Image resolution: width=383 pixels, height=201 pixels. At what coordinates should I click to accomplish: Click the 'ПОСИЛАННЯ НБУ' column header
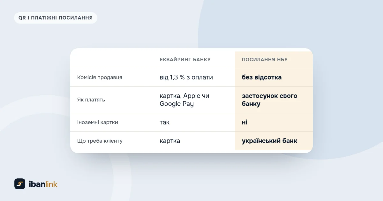[265, 60]
